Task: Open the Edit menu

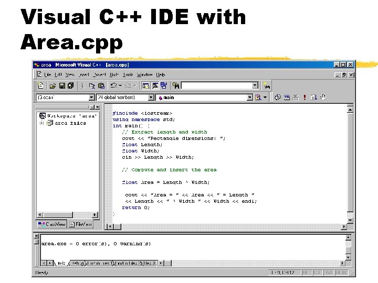Action: coord(58,74)
